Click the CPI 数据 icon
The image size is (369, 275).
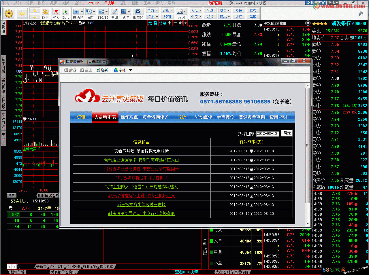(x=180, y=12)
